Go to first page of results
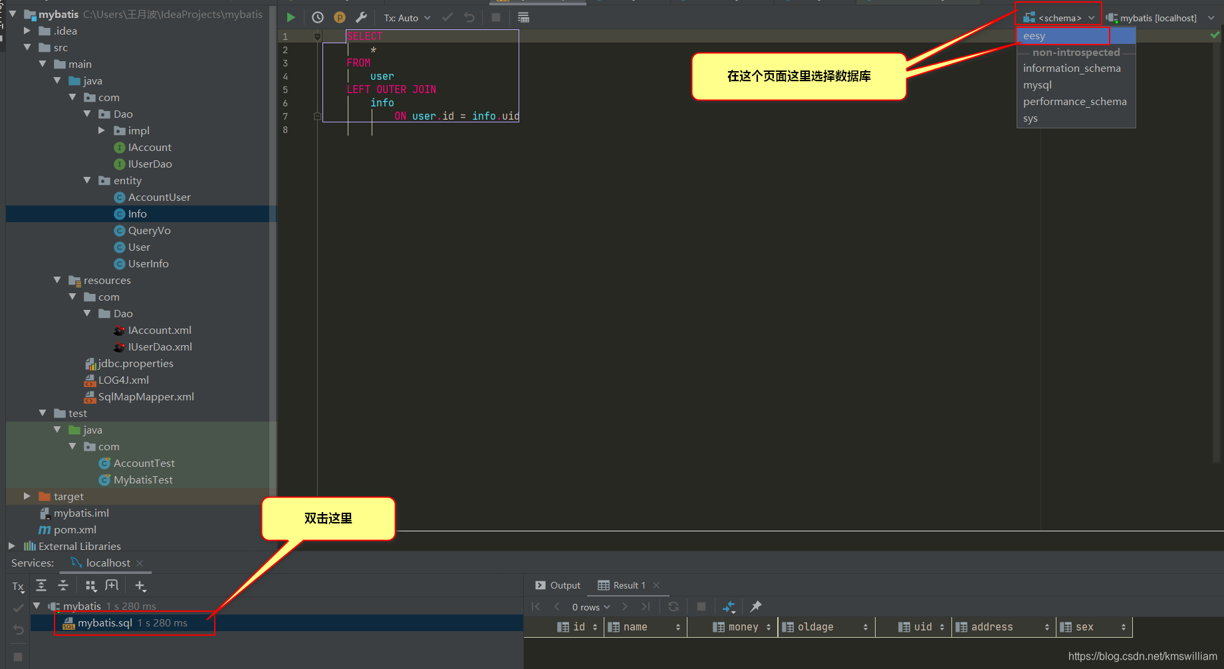Image resolution: width=1224 pixels, height=669 pixels. (x=536, y=606)
